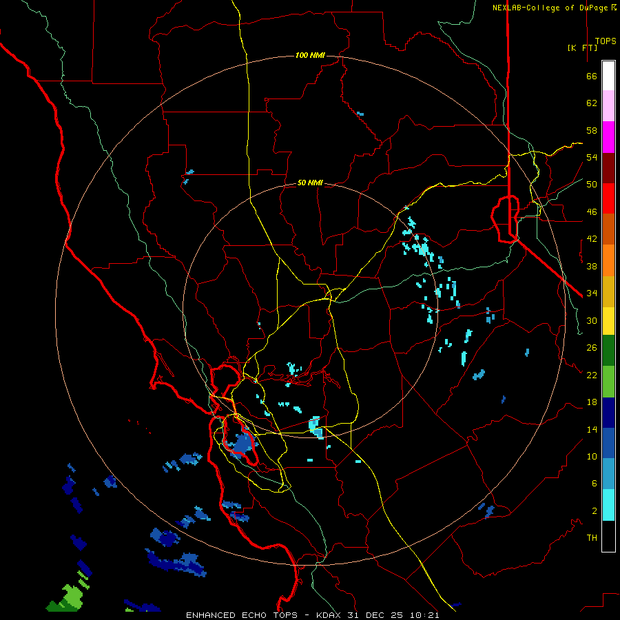Click the cyan swatch near label 2

pos(608,505)
